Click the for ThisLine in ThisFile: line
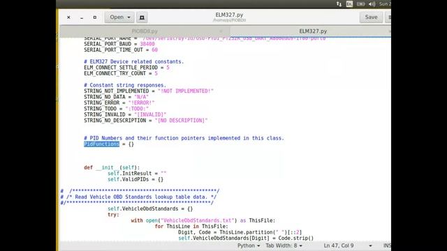447x251 pixels. [191, 227]
